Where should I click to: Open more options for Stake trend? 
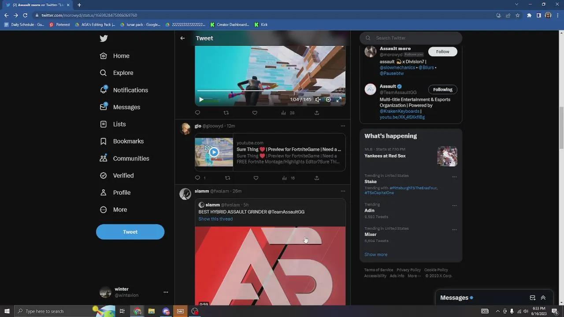(454, 177)
